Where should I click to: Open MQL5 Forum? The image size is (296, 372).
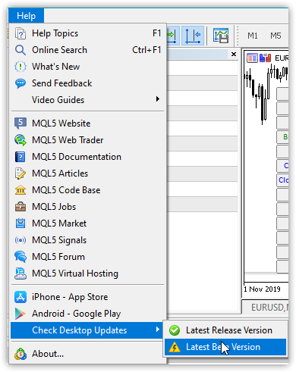pos(88,257)
